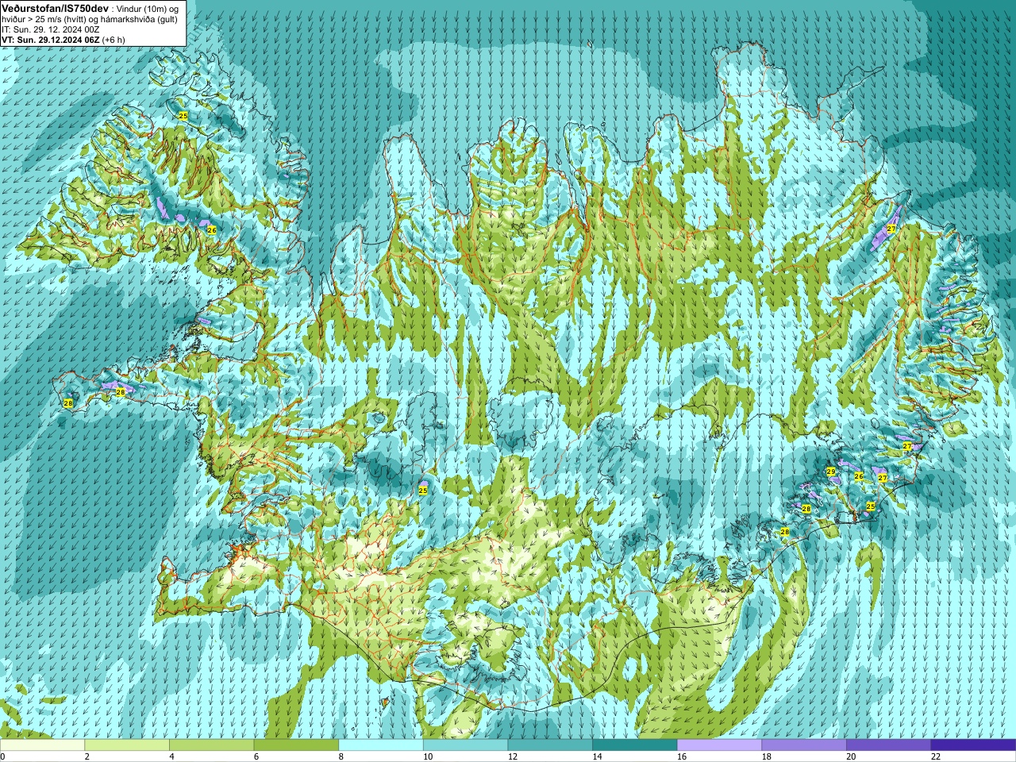1016x762 pixels.
Task: Click the '20' tick label on the scale
Action: coord(851,756)
